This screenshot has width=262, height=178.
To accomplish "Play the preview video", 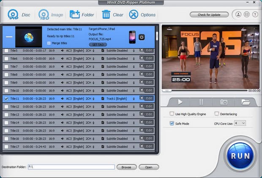I will 180,102.
